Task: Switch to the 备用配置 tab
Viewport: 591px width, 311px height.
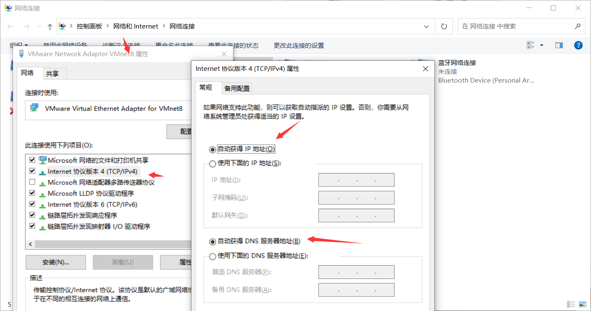Action: point(237,88)
